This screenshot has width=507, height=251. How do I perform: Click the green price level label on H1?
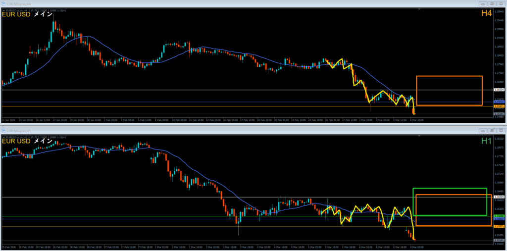coord(499,216)
